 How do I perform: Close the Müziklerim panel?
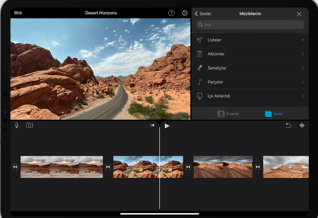coord(299,14)
